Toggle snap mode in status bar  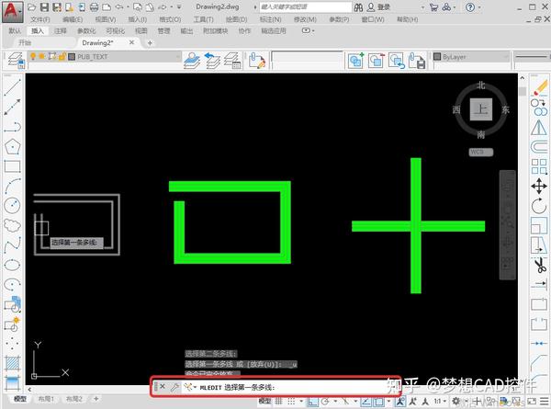[x=291, y=401]
